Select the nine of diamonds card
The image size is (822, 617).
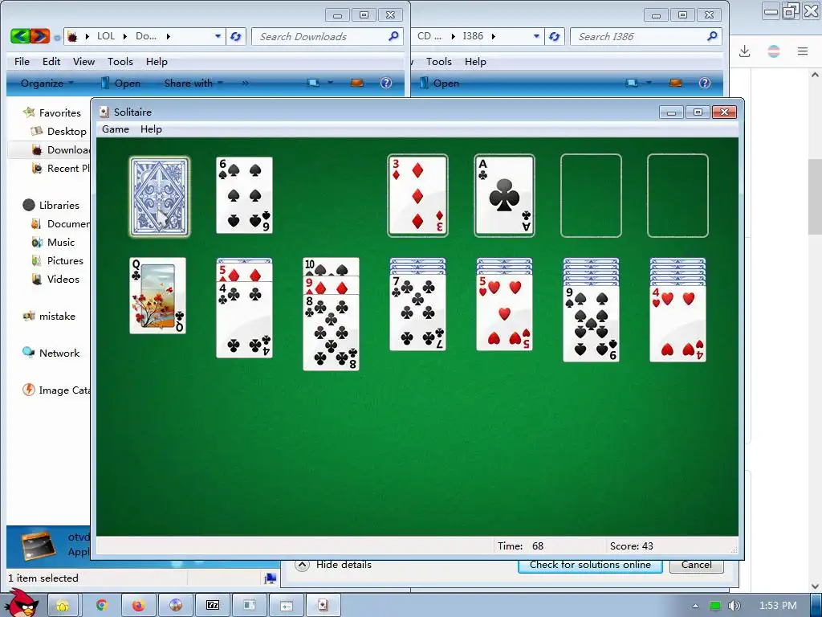click(332, 285)
